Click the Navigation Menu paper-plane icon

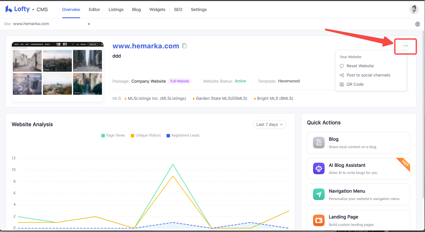319,194
